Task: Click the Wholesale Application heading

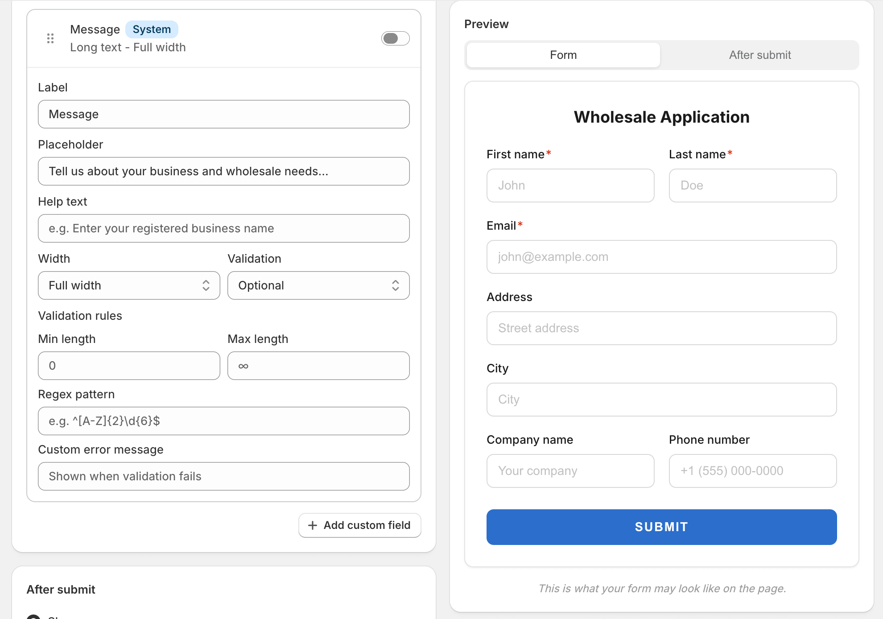Action: [x=662, y=117]
